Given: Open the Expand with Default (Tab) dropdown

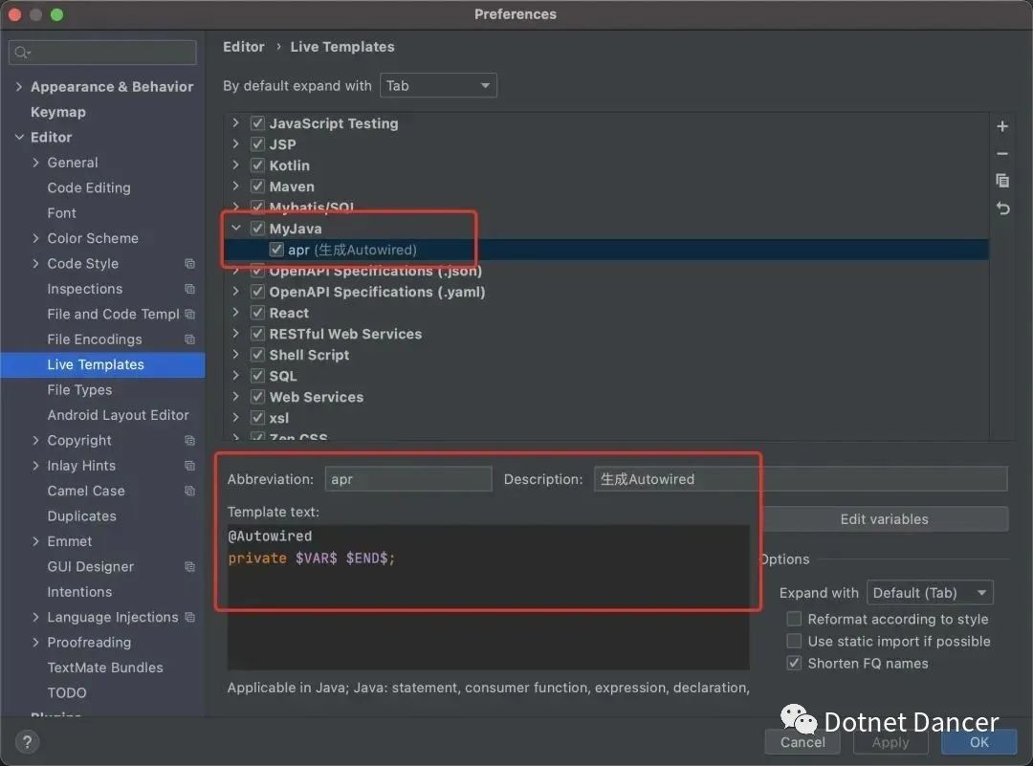Looking at the screenshot, I should click(930, 593).
